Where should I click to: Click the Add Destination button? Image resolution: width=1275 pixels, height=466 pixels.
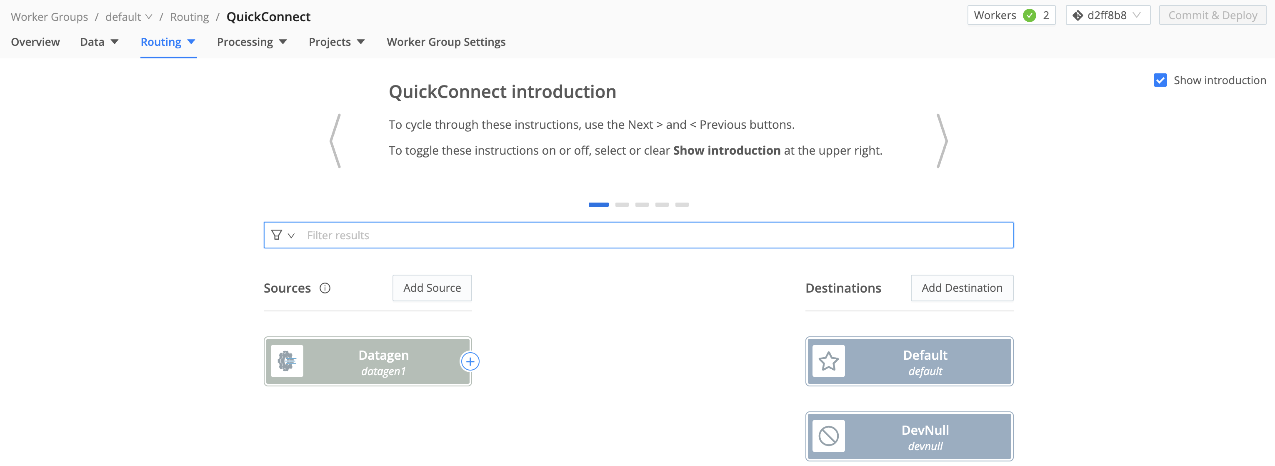[x=961, y=288]
